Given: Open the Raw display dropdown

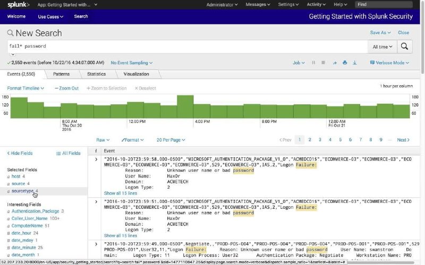Looking at the screenshot, I should point(103,140).
